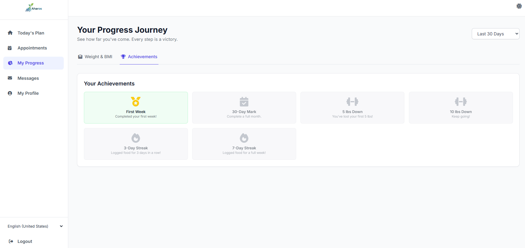Click the 30-Day Mark achievement title
Viewport: 525px width, 248px height.
click(244, 112)
